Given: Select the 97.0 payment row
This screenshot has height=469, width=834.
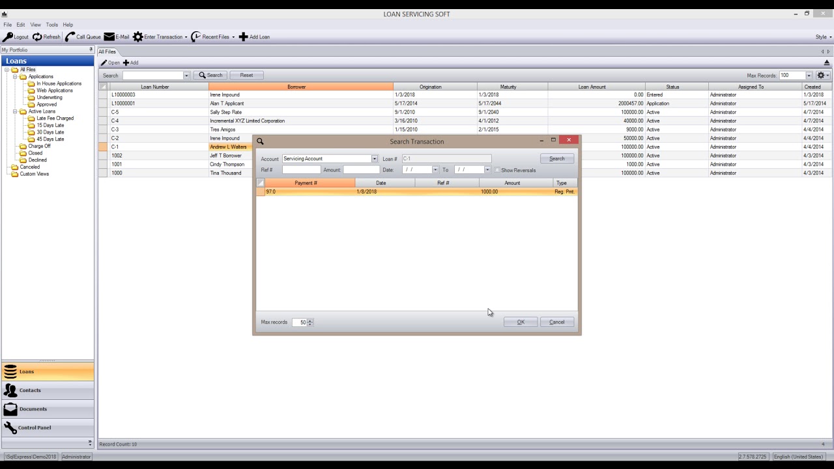Looking at the screenshot, I should [x=417, y=192].
